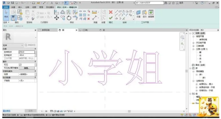Open the Insert ribbon tab
221x119 pixels.
point(20,7)
